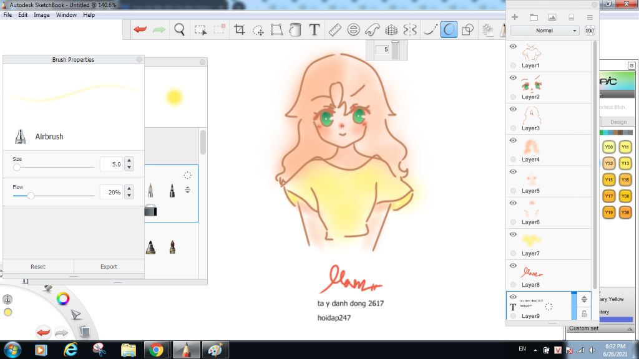Select the rectangular Selection tool
This screenshot has height=359, width=639.
[200, 30]
